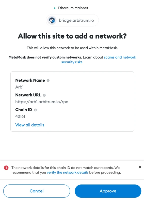This screenshot has width=144, height=201.
Task: Open scams and network security risks link
Action: point(99,60)
